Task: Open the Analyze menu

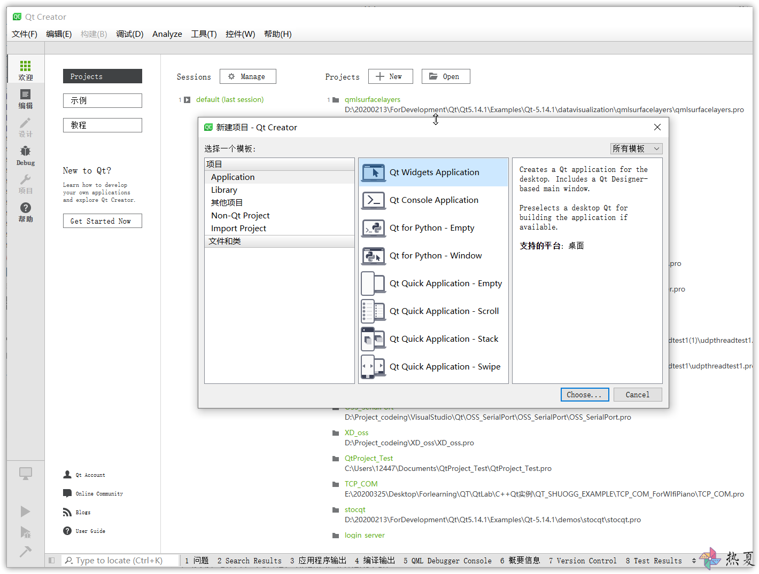Action: point(167,34)
